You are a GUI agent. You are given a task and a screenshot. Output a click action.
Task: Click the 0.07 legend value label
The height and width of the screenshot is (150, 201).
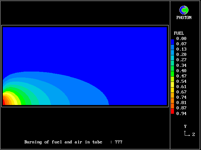[x=181, y=44]
